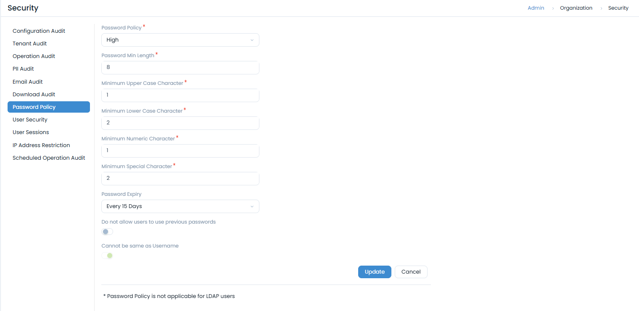Image resolution: width=639 pixels, height=311 pixels.
Task: Toggle 'Do not allow previous passwords' switch
Action: [107, 232]
